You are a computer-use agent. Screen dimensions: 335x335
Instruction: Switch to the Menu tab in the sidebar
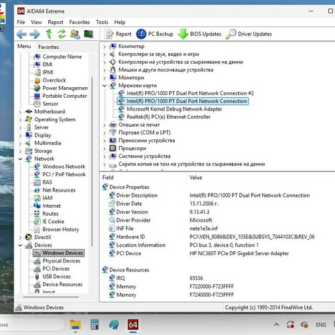click(24, 46)
